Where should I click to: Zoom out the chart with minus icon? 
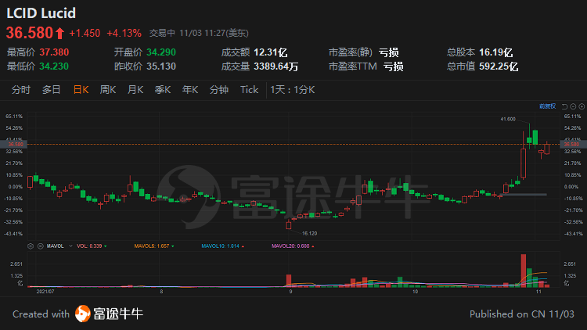coord(573,106)
